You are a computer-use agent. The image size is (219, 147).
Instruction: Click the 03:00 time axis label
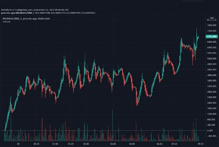(113, 144)
